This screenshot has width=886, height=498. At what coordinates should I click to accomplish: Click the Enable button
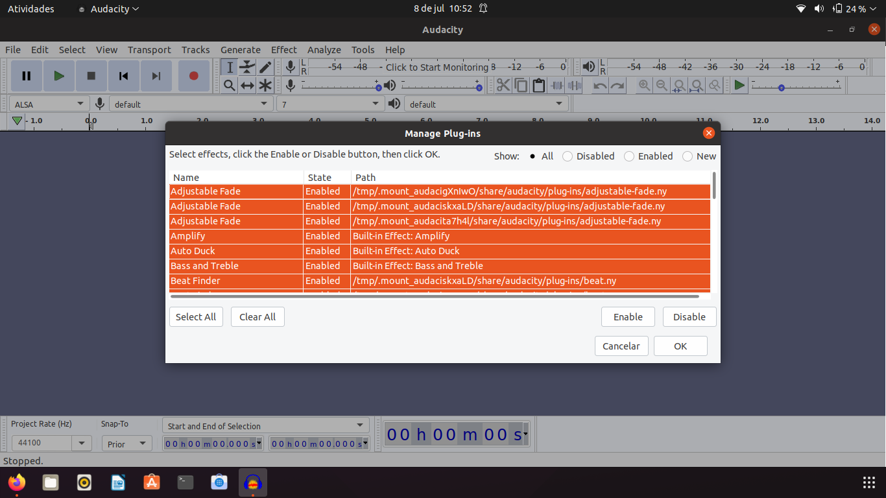pyautogui.click(x=628, y=316)
